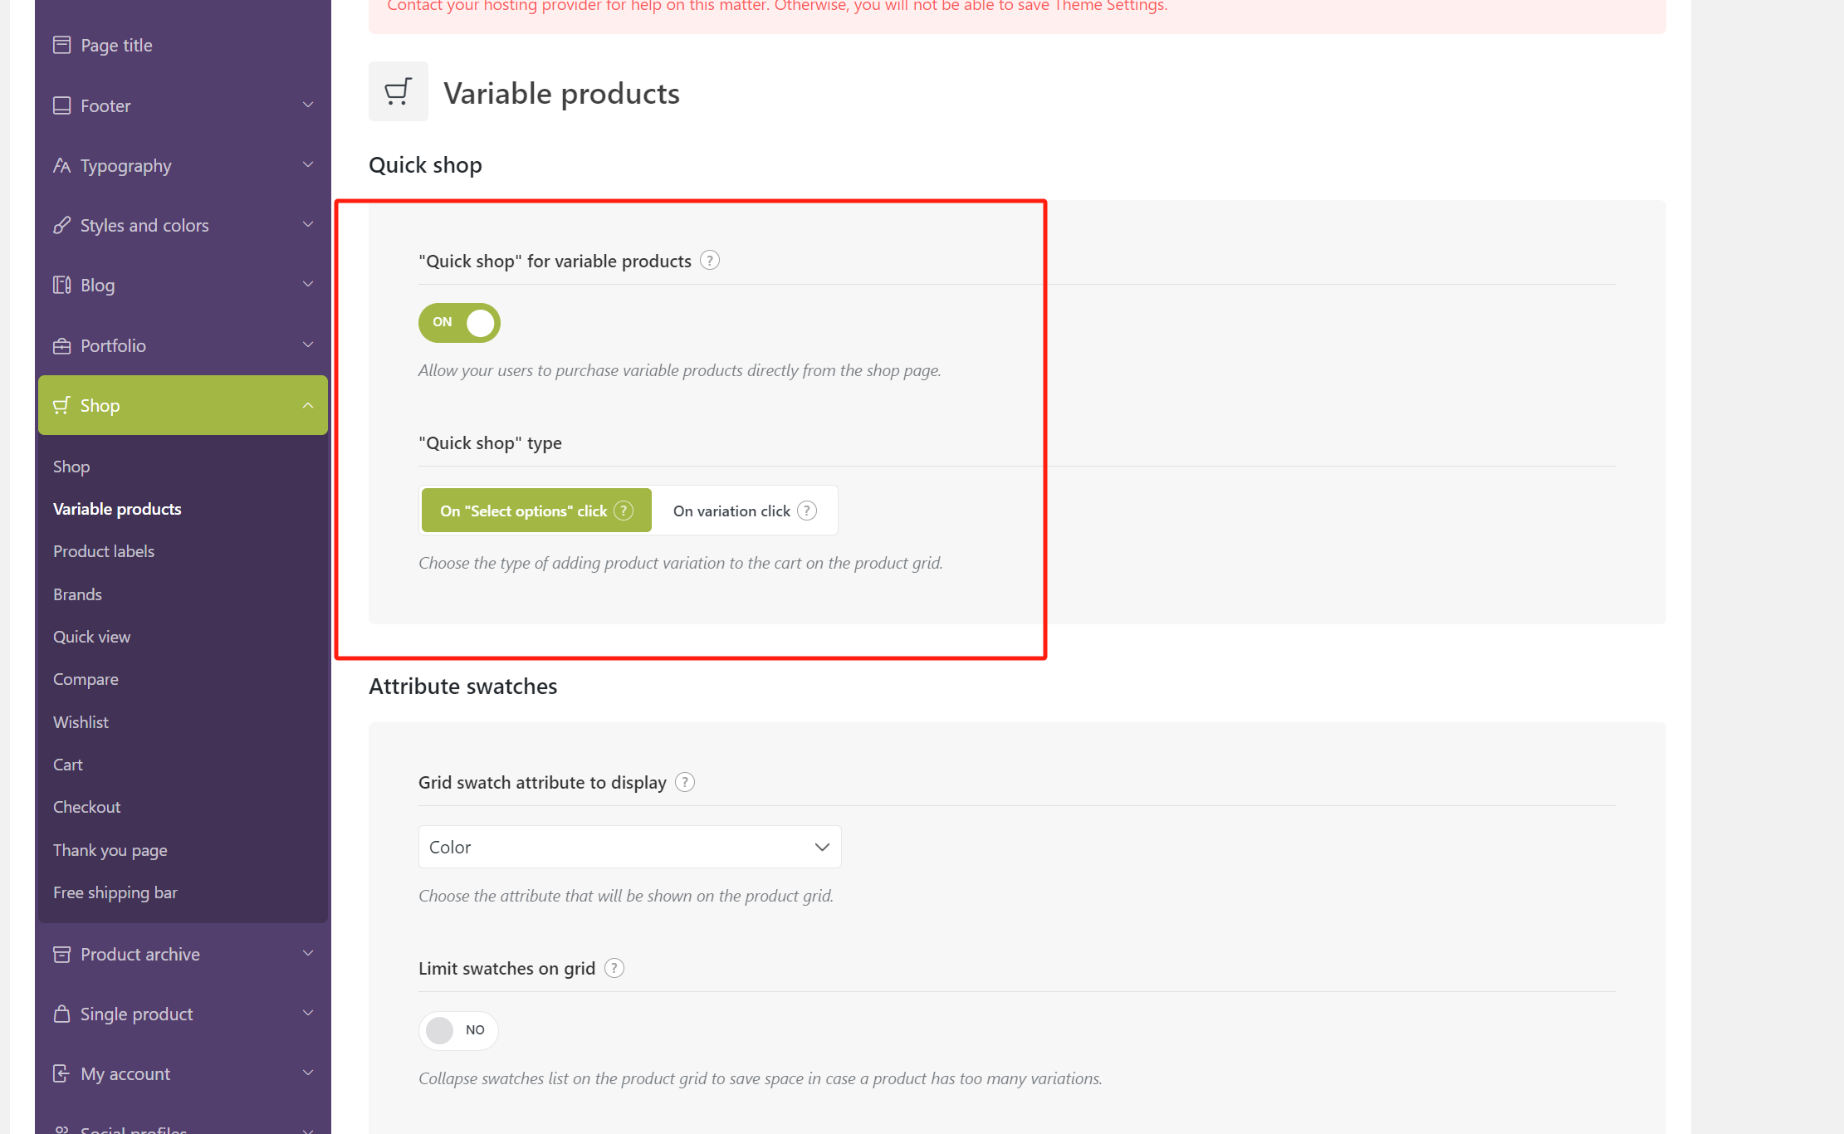Click the Typography icon in sidebar
Image resolution: width=1844 pixels, height=1134 pixels.
coord(61,165)
